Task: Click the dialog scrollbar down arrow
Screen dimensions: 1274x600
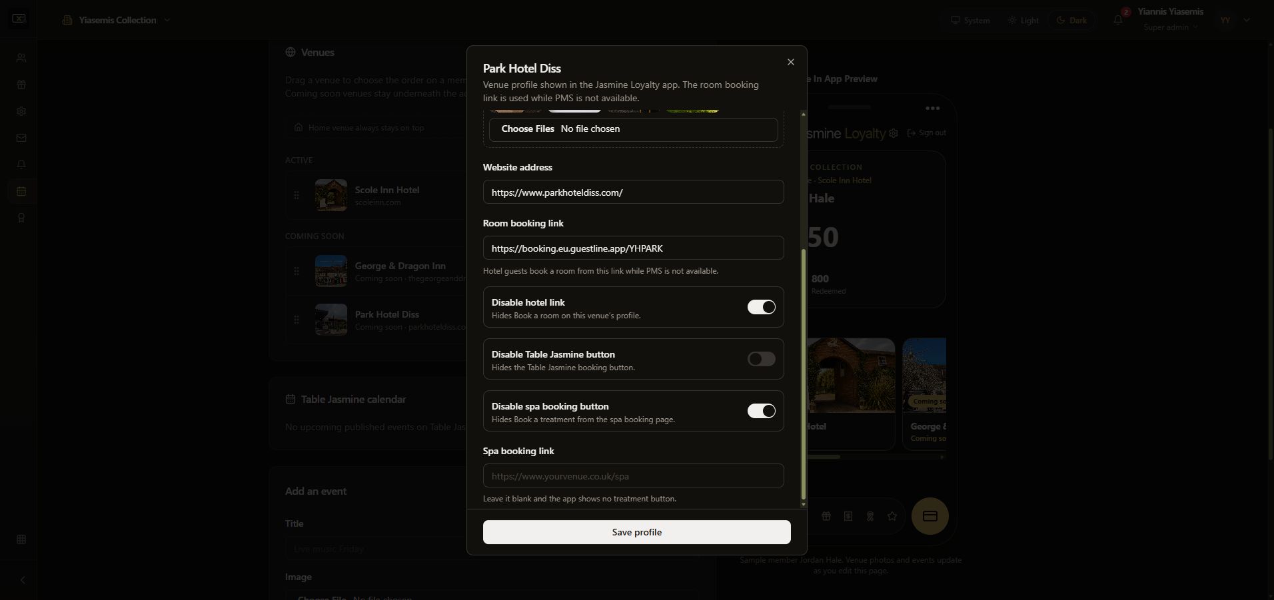Action: click(803, 505)
